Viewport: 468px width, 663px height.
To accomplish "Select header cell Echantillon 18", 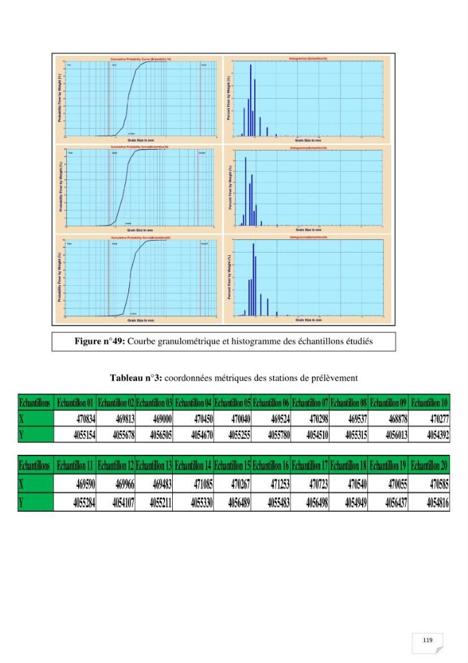I will click(x=348, y=465).
